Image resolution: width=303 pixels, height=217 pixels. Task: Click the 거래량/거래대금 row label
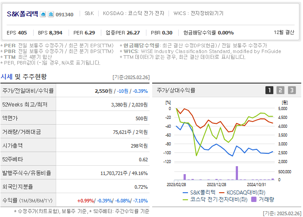(x=21, y=132)
